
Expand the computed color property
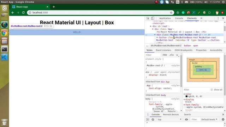point(184,94)
